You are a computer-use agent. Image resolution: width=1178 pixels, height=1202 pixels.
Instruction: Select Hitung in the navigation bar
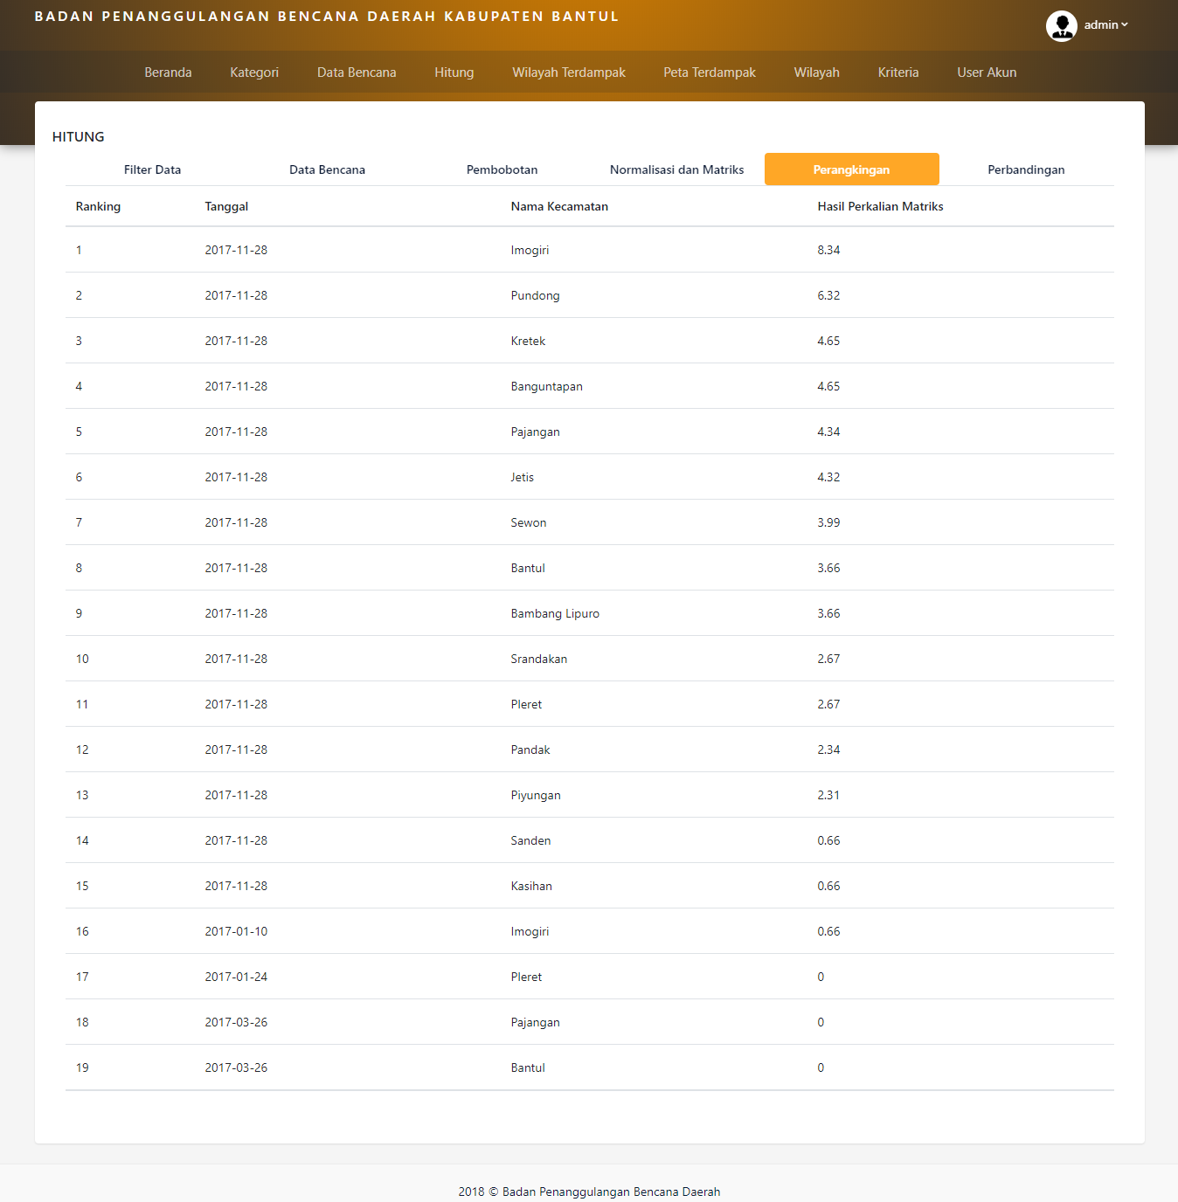[454, 73]
